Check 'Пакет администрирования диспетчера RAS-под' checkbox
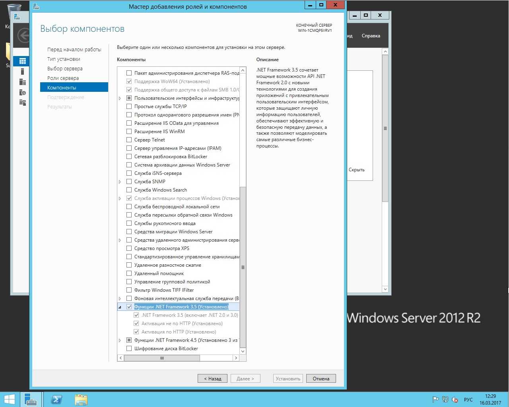The width and height of the screenshot is (509, 407). pyautogui.click(x=129, y=73)
